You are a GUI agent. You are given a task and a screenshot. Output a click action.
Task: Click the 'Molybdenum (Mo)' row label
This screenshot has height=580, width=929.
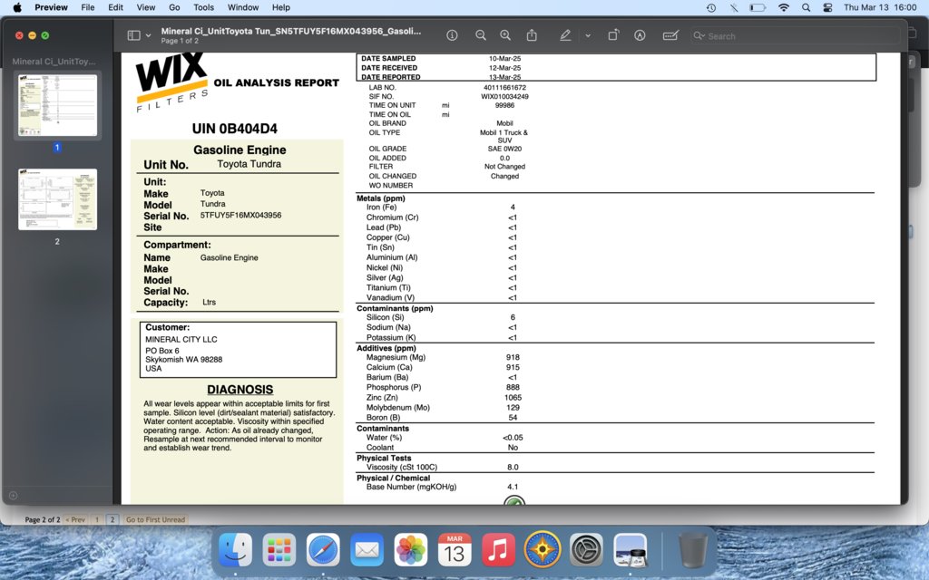[x=398, y=408]
